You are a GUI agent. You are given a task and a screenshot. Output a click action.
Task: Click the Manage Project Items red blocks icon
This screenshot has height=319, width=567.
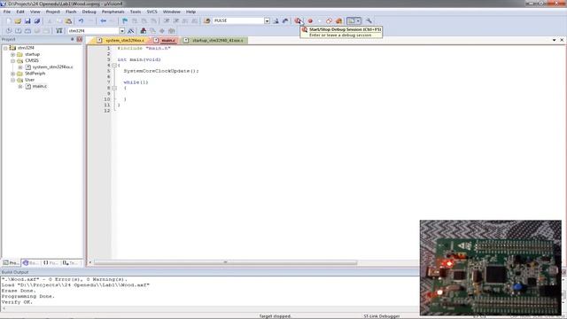tap(144, 31)
